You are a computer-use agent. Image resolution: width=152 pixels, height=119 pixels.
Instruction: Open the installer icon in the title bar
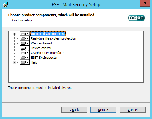[5, 4]
